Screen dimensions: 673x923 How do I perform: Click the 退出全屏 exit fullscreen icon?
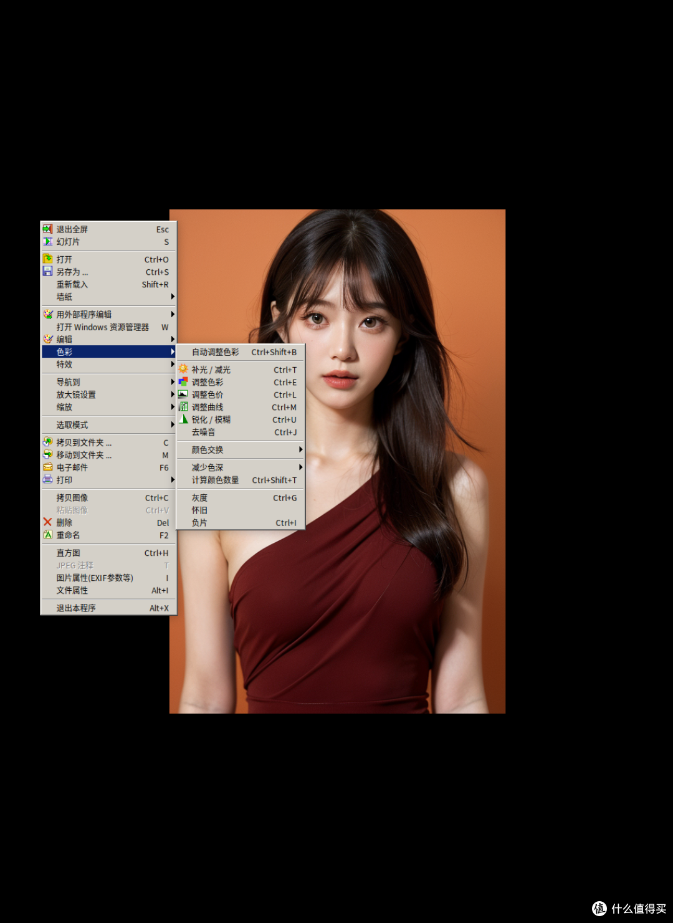coord(47,229)
